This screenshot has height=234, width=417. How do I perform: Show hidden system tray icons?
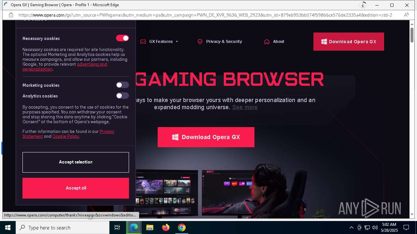(x=351, y=227)
